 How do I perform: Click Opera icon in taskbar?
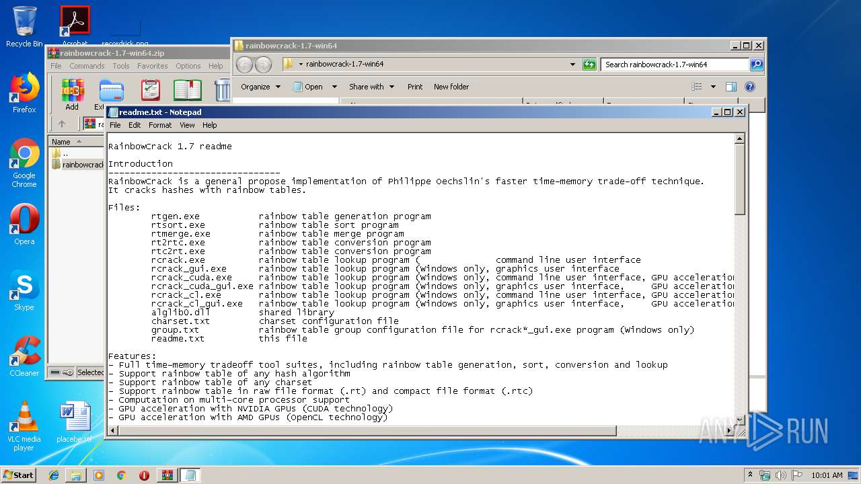(x=144, y=475)
